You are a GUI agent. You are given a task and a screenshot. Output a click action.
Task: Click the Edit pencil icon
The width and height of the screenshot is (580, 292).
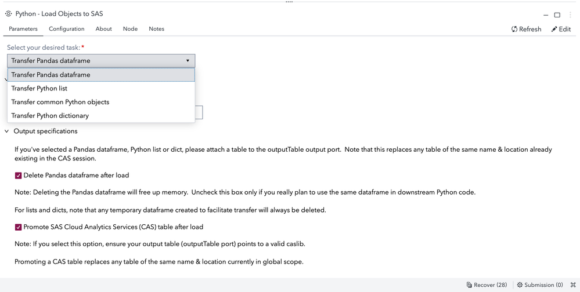point(554,29)
